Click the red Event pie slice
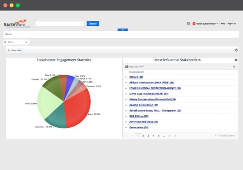The height and width of the screenshot is (170, 243). tap(77, 109)
